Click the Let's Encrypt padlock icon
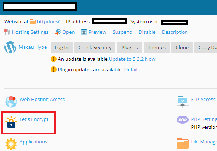This screenshot has width=217, height=151. tap(11, 122)
